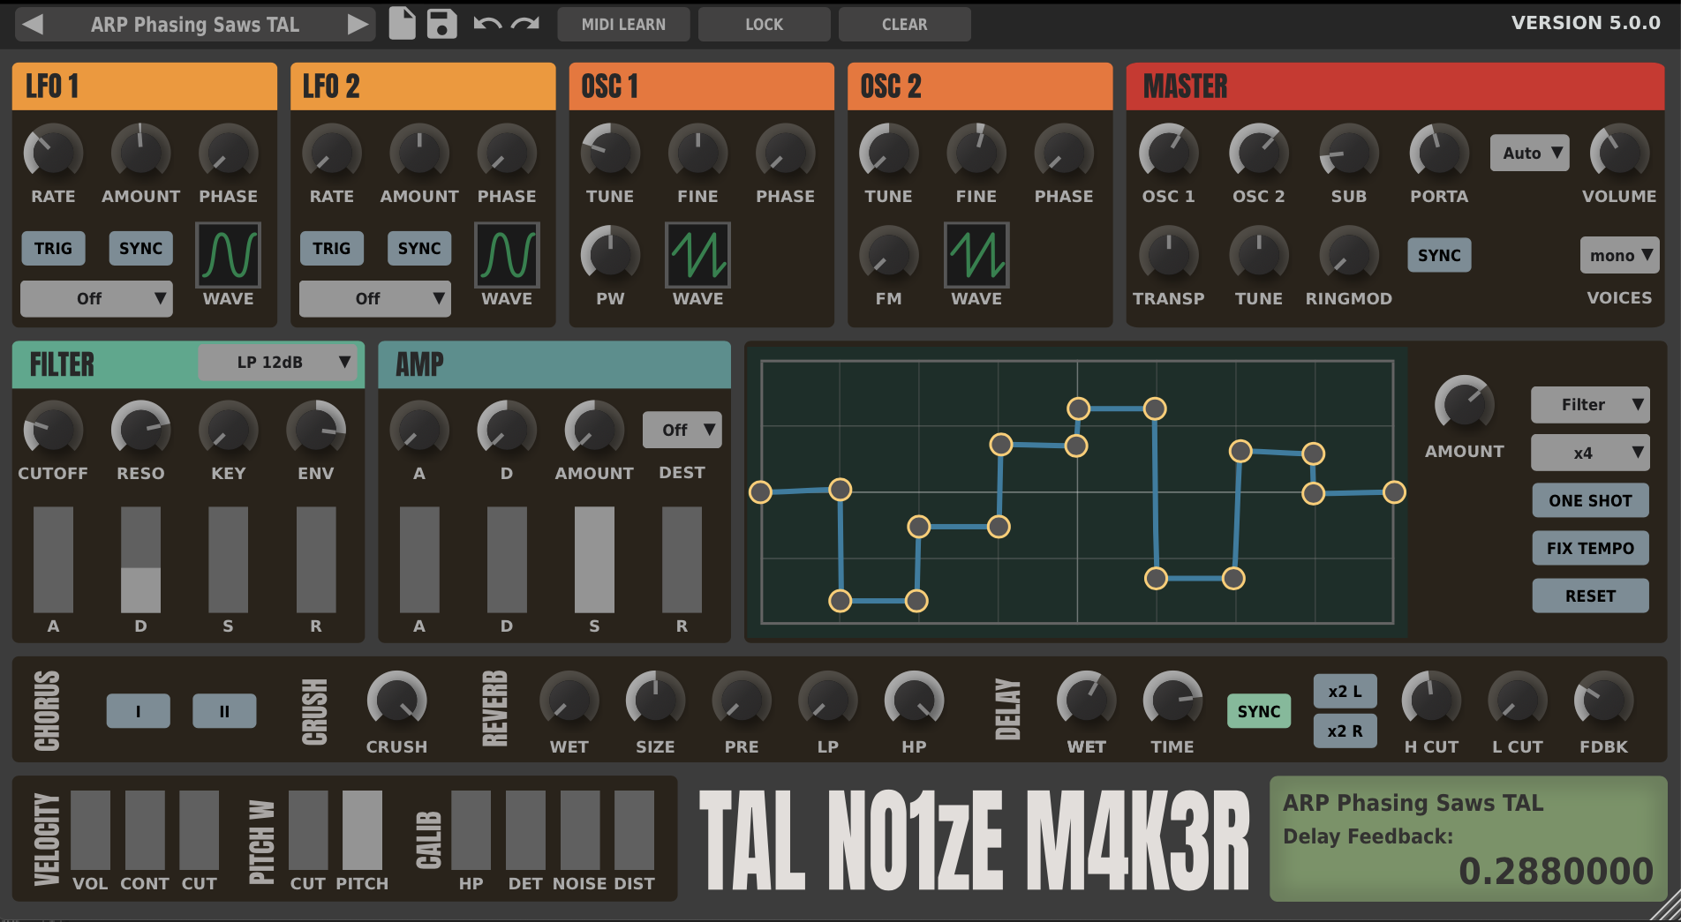Click the FIX TEMPO button

click(x=1590, y=548)
